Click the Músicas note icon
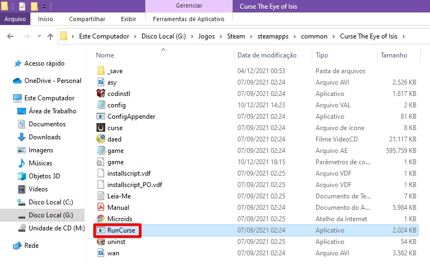The width and height of the screenshot is (430, 264). click(x=21, y=163)
